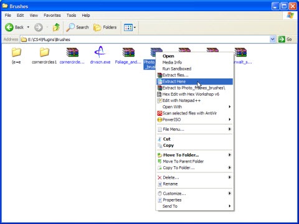This screenshot has width=299, height=224.
Task: Click the Forward arrow icon
Action: click(39, 27)
